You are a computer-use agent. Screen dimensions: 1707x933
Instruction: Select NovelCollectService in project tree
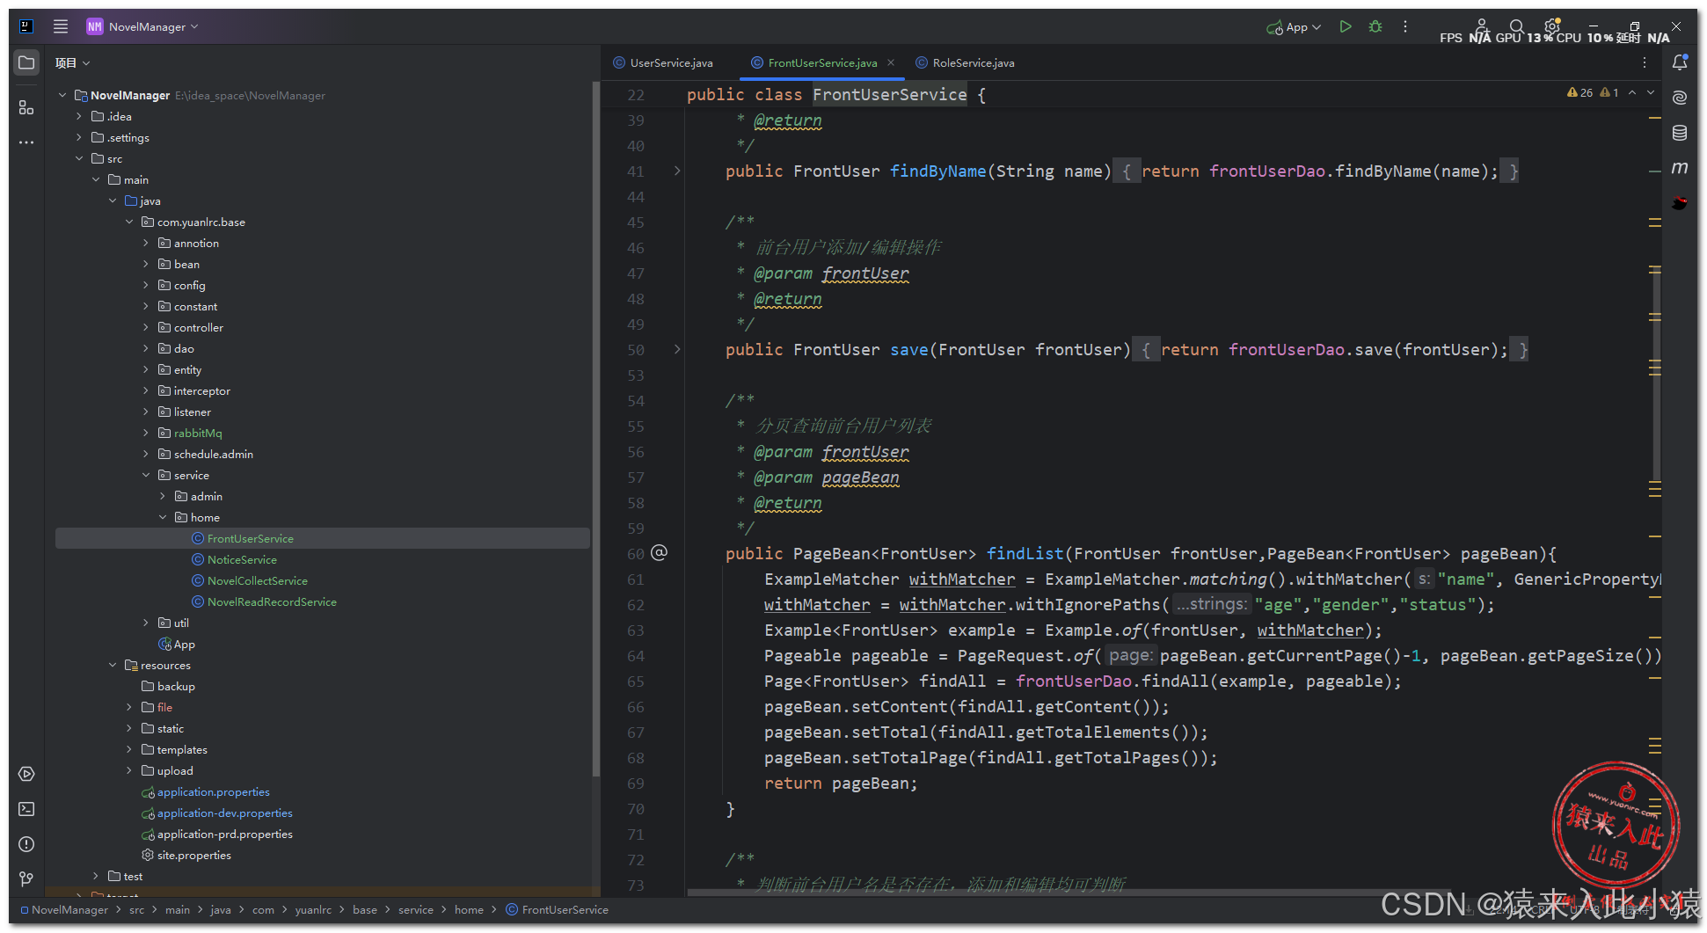coord(257,580)
